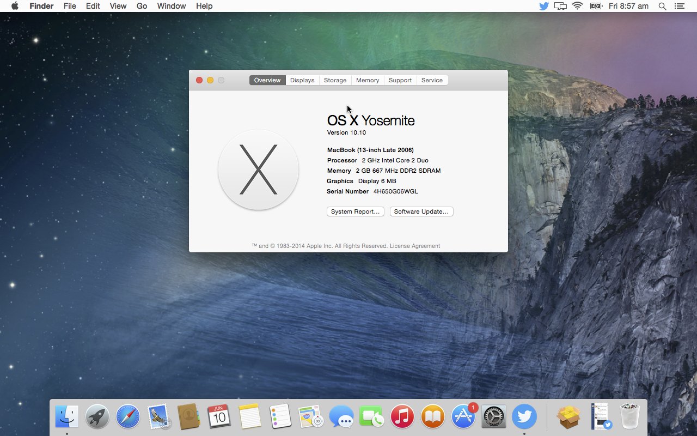Open Calendar icon showing JUN 10
The image size is (697, 436).
point(219,417)
